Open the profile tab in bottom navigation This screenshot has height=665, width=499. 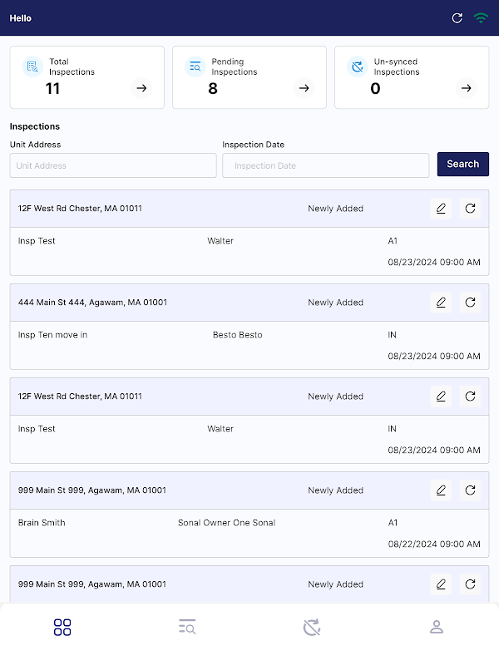tap(437, 628)
